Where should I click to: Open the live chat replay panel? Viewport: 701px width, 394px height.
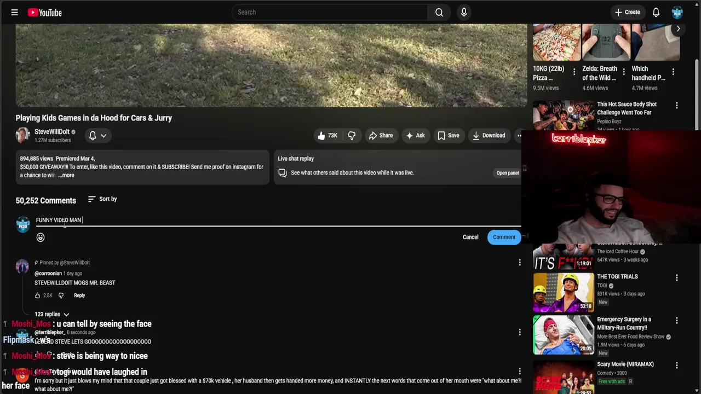(x=507, y=173)
